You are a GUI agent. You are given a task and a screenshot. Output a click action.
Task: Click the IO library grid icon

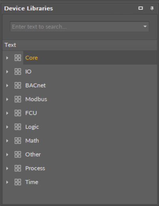[18, 72]
